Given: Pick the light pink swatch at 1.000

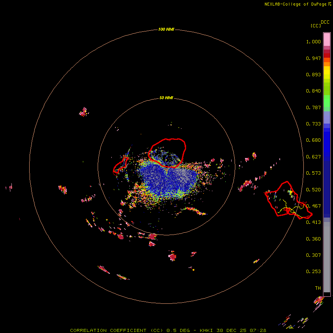Looking at the screenshot, I should pos(327,40).
